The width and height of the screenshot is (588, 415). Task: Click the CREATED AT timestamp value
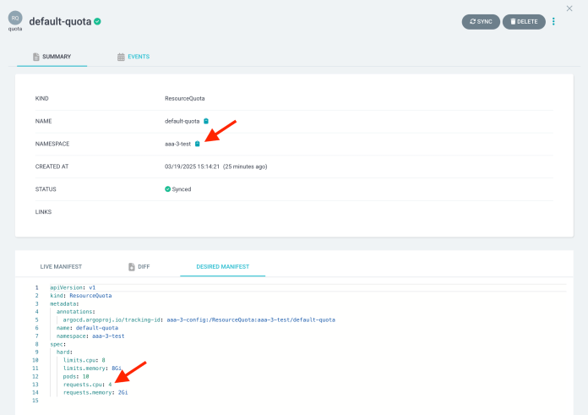click(x=215, y=167)
